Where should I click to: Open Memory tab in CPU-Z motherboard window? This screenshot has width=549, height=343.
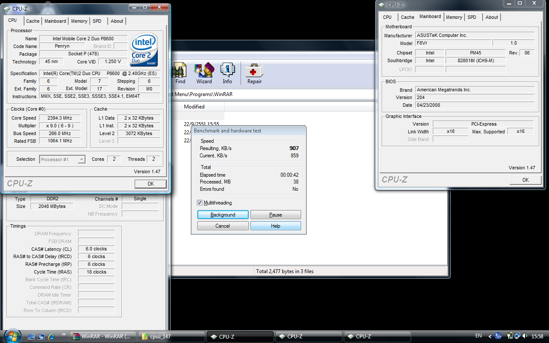coord(454,17)
